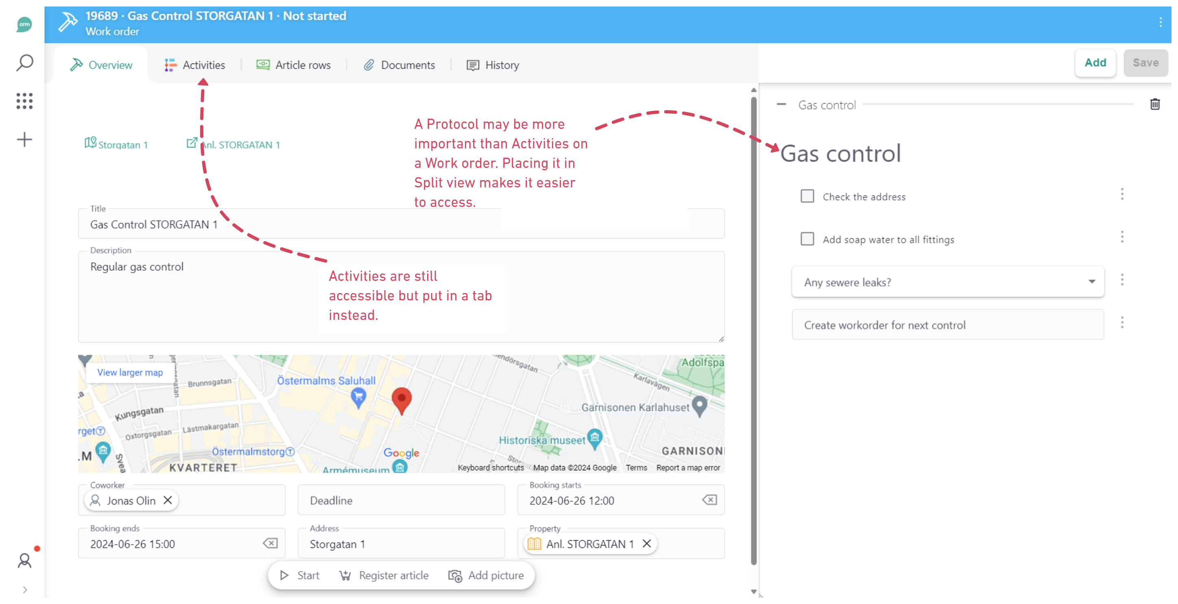
Task: Clear the Booking ends date
Action: pyautogui.click(x=270, y=543)
